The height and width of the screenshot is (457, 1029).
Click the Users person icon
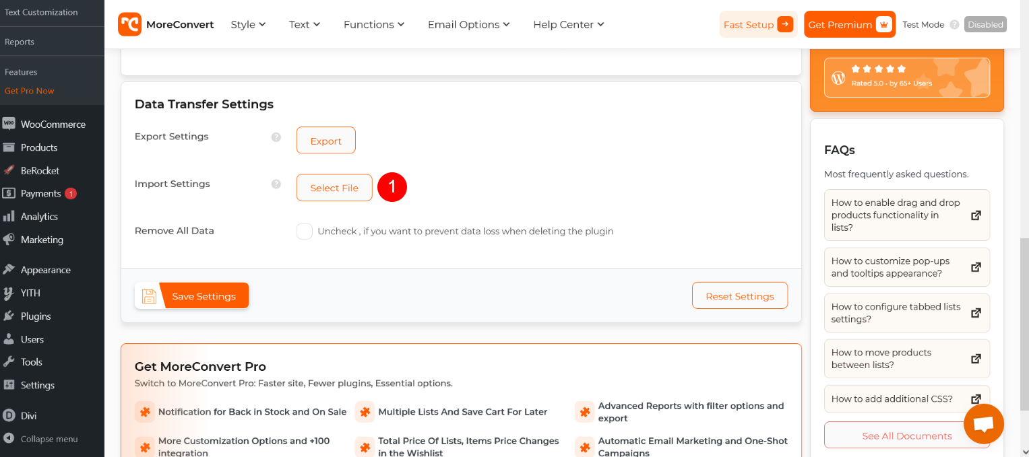pos(9,339)
